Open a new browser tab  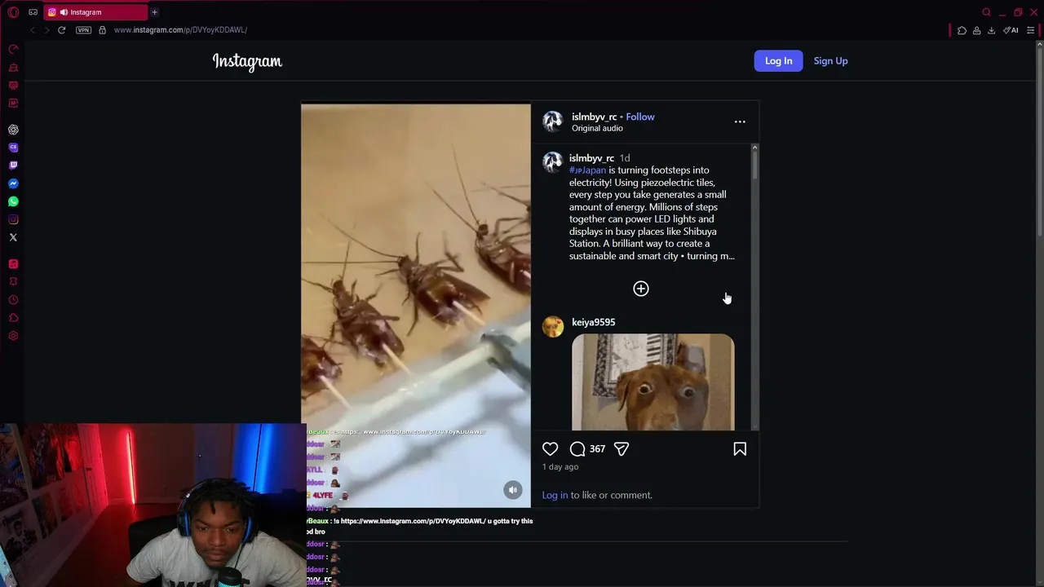tap(154, 12)
